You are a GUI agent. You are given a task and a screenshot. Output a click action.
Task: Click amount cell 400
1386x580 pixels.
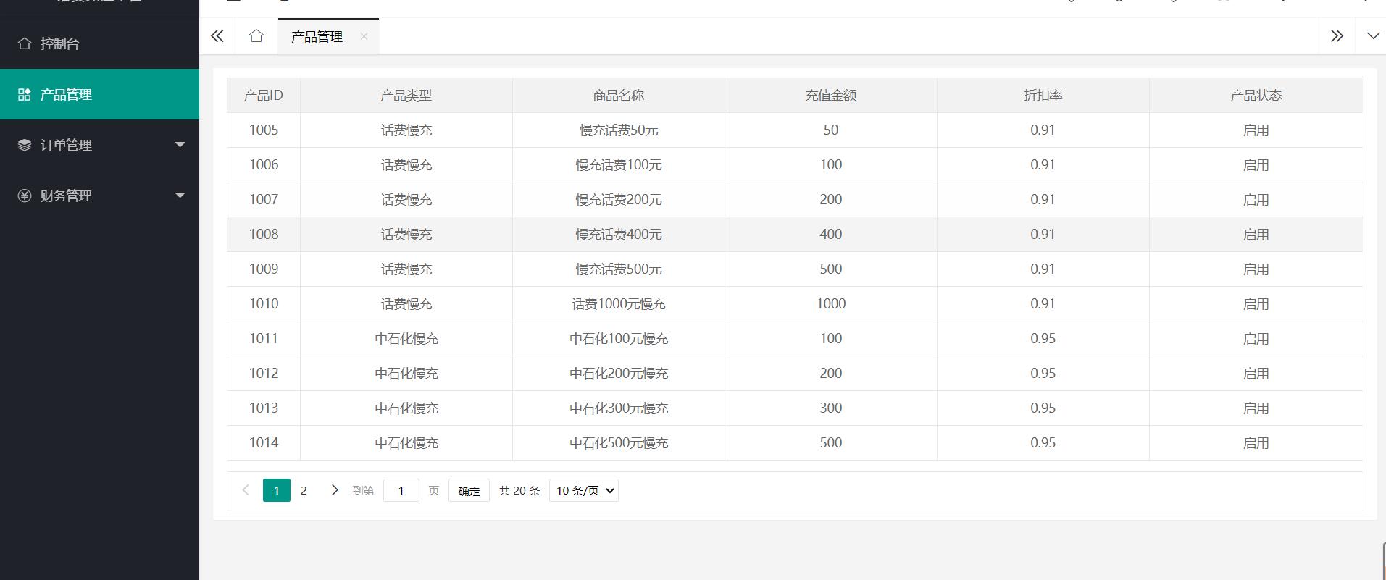pos(831,235)
